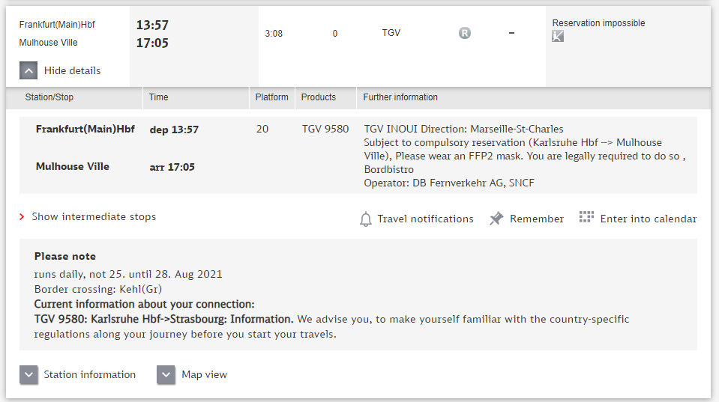Click the Enter into calendar grid icon
The height and width of the screenshot is (402, 719).
(x=586, y=216)
